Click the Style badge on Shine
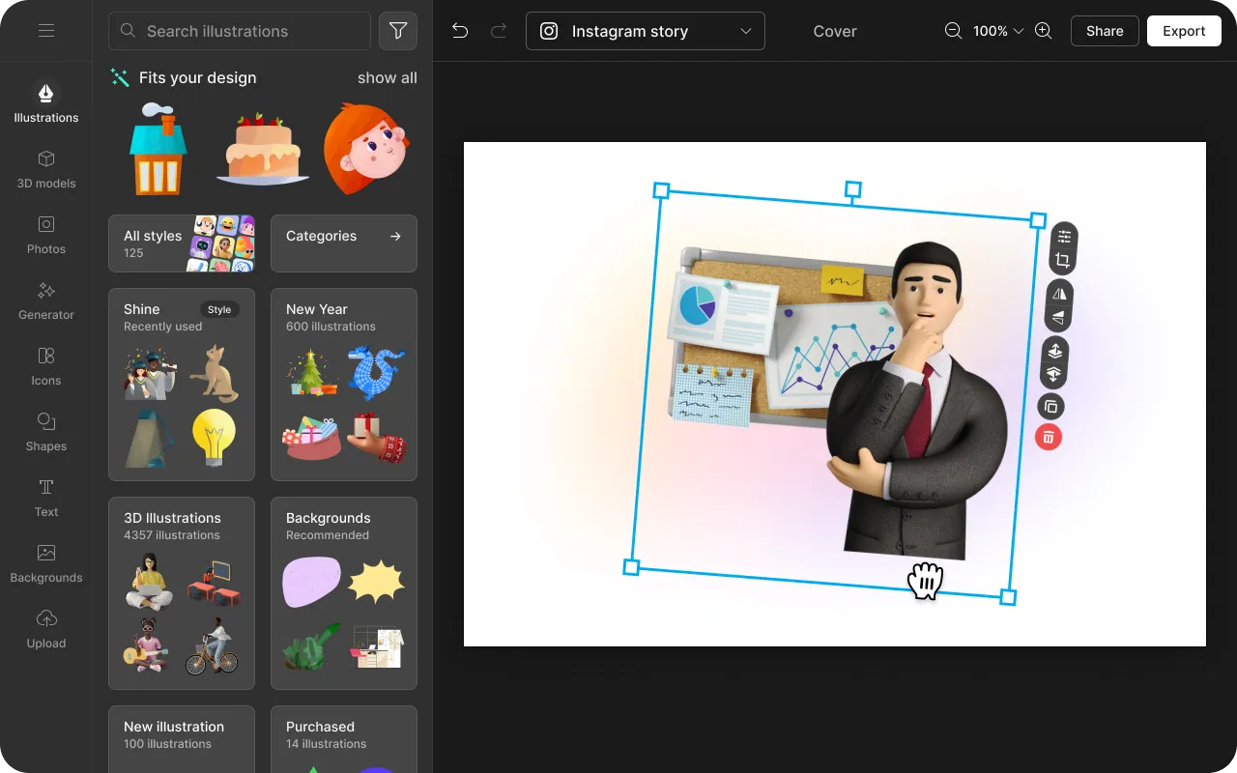 (219, 309)
